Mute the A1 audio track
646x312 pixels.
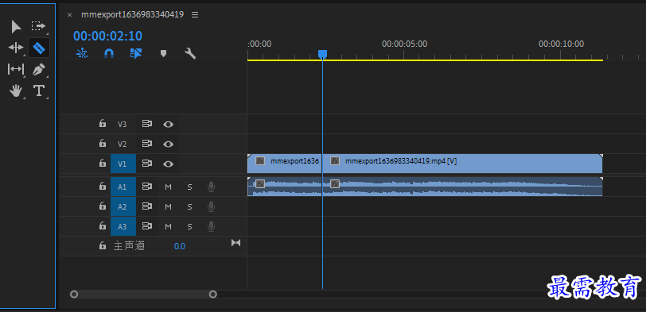[x=168, y=187]
